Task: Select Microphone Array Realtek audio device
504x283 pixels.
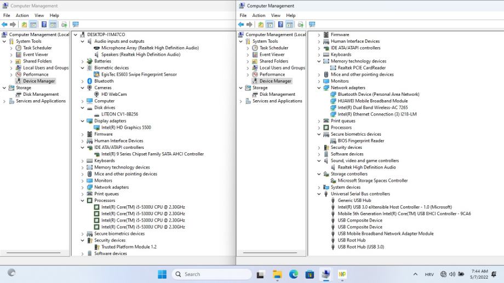Action: (x=150, y=48)
